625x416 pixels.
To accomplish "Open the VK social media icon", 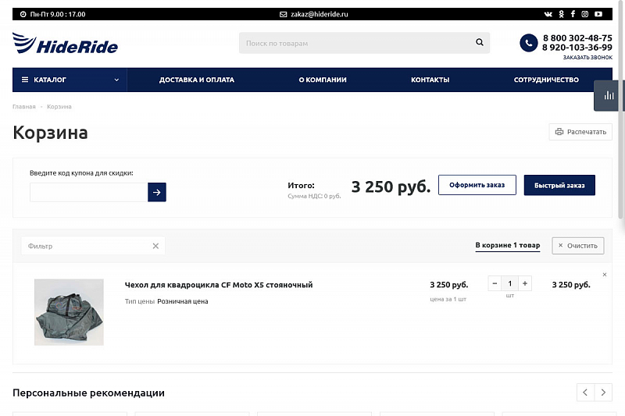I will [x=548, y=14].
